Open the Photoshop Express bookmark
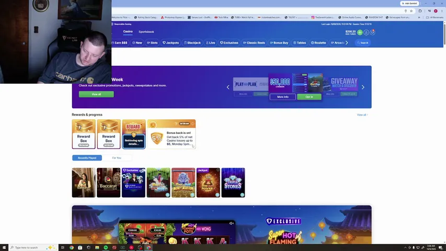This screenshot has width=446, height=251. [173, 17]
